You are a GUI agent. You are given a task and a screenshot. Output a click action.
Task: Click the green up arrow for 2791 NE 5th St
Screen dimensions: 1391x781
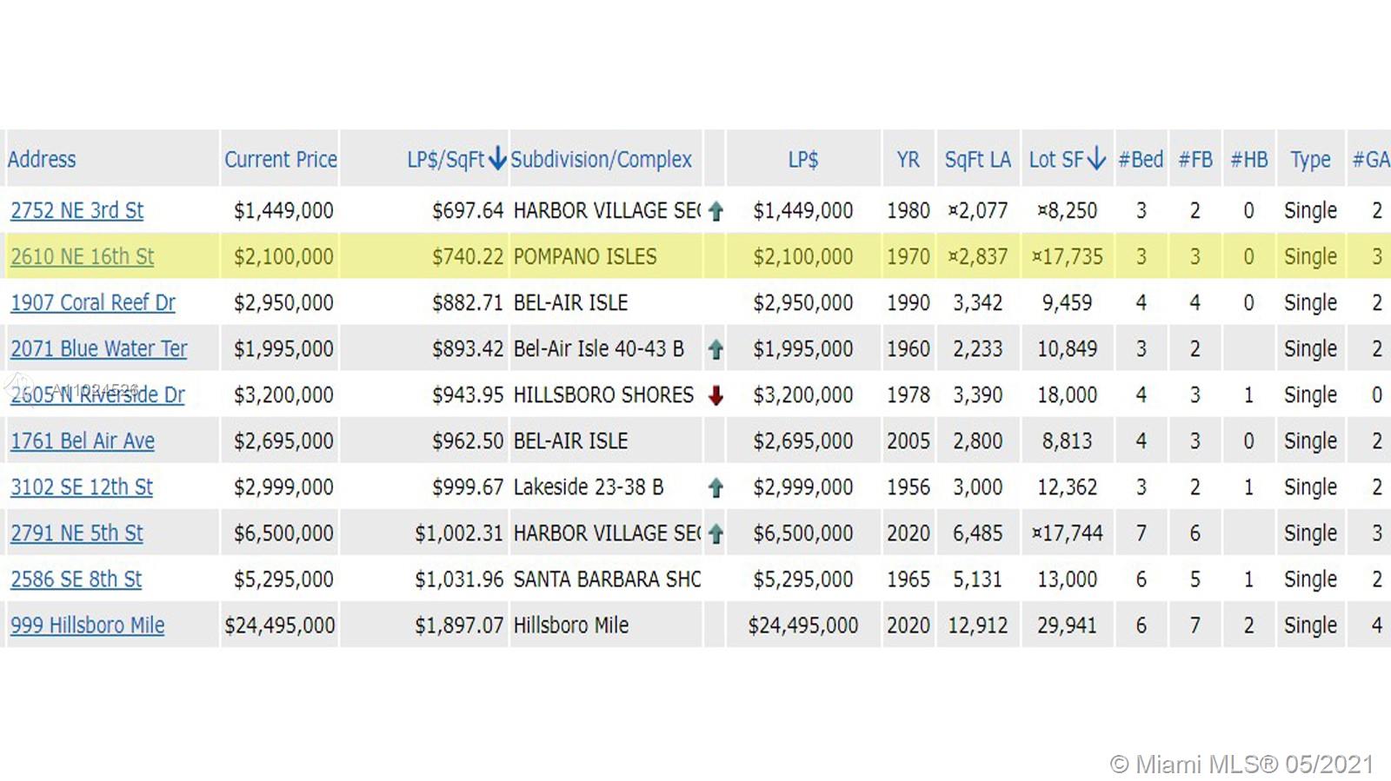[x=715, y=534]
